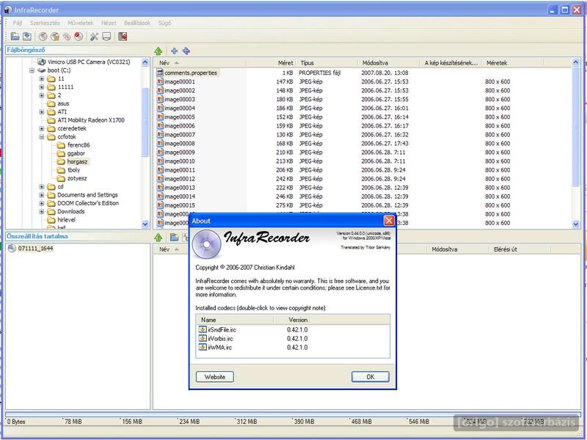Click the folder tree scroll down arrow
The width and height of the screenshot is (587, 440).
145,224
